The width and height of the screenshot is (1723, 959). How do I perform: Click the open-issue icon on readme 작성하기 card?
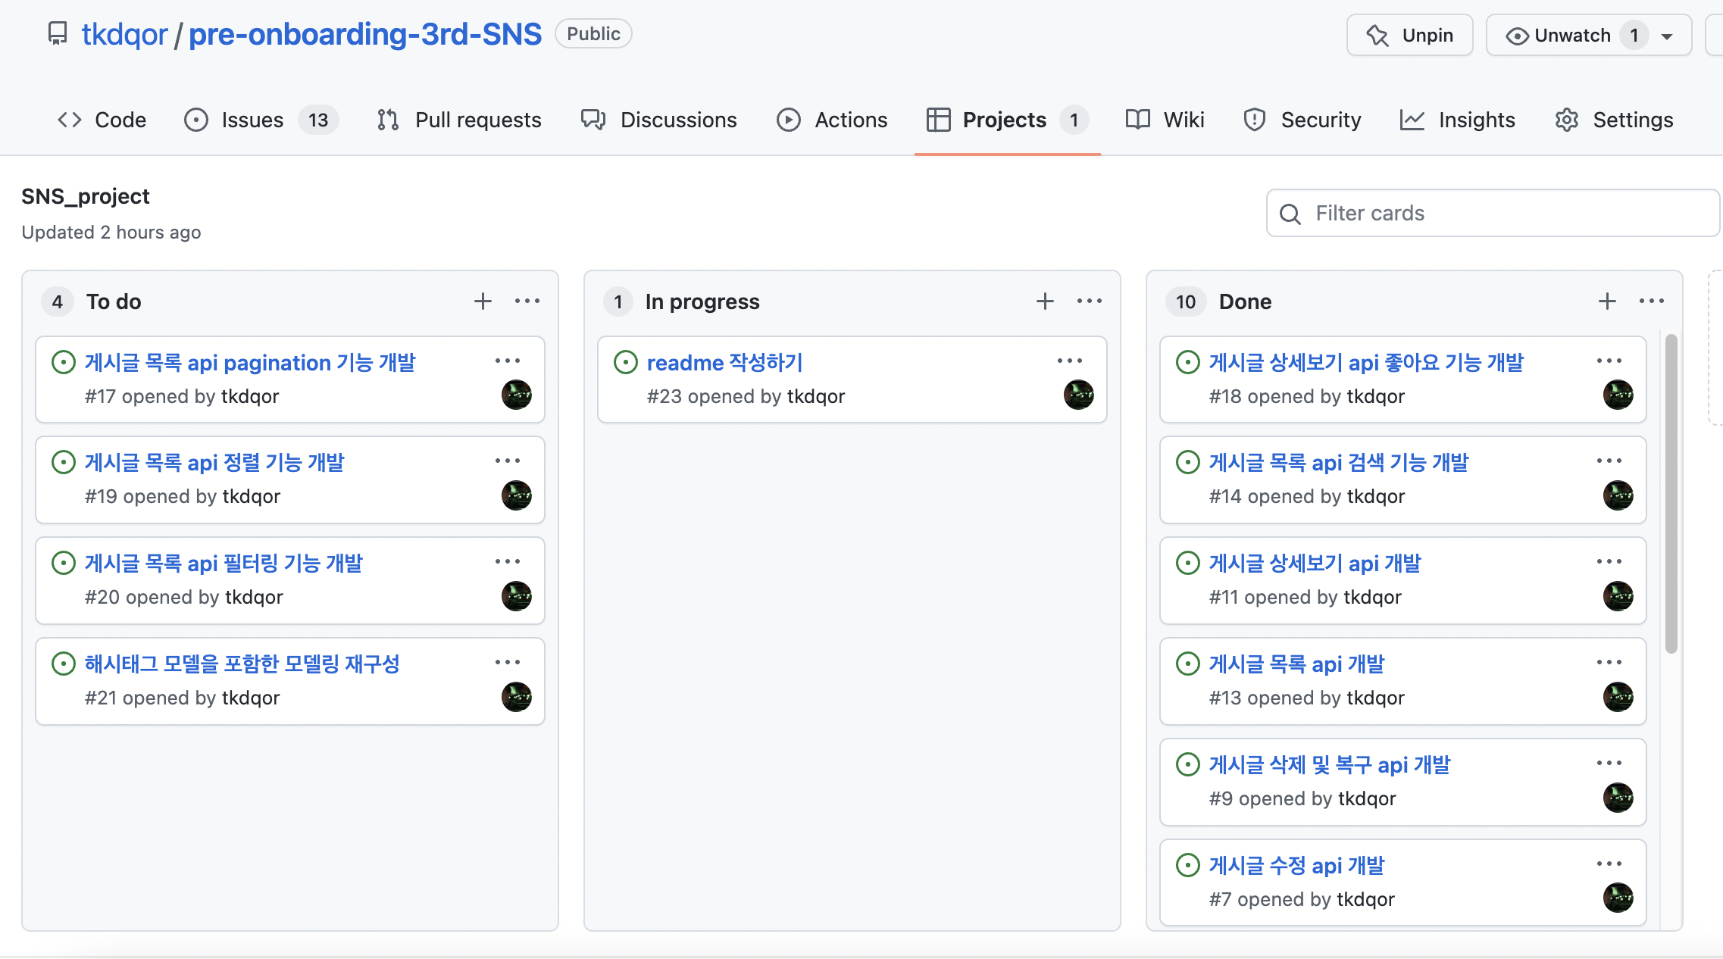tap(626, 362)
